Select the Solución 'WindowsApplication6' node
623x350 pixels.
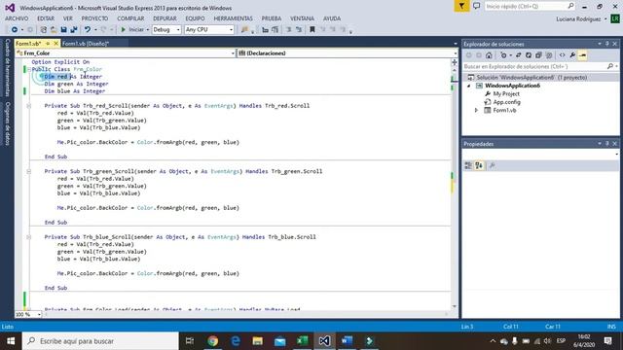[531, 78]
